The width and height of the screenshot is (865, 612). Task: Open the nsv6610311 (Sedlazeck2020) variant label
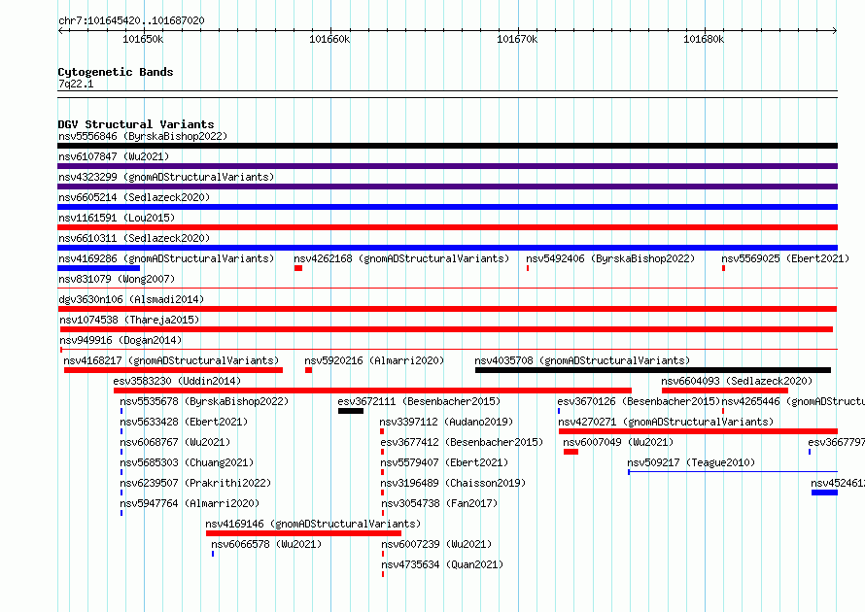[134, 238]
